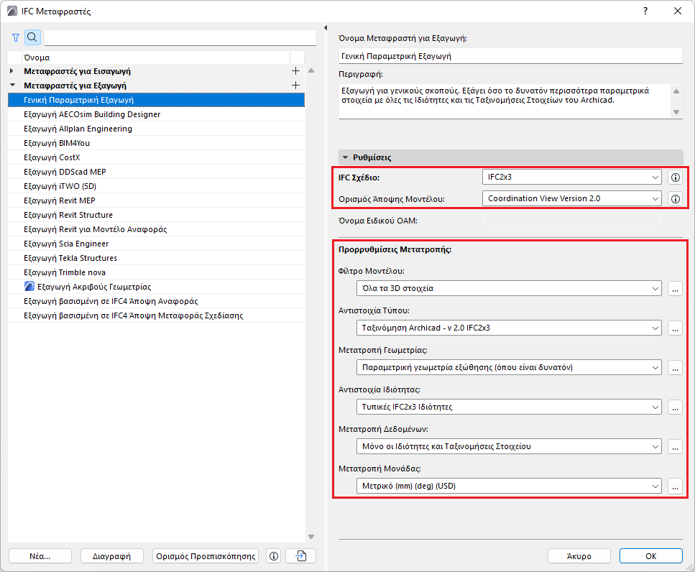This screenshot has height=572, width=695.
Task: Expand Μεταφραστές για Εισαγωγή group
Action: coord(12,71)
